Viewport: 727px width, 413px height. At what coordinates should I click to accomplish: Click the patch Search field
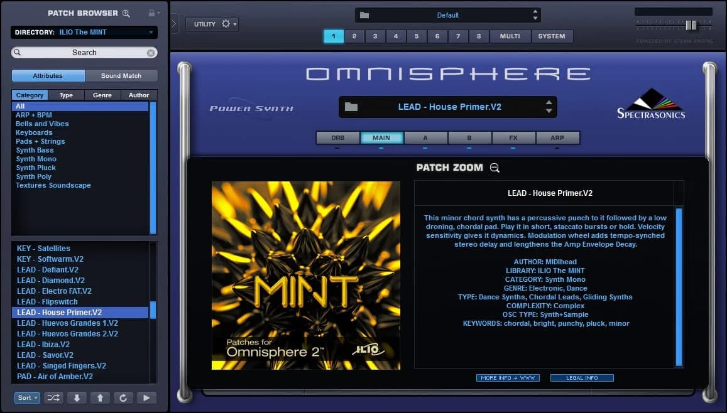[84, 52]
